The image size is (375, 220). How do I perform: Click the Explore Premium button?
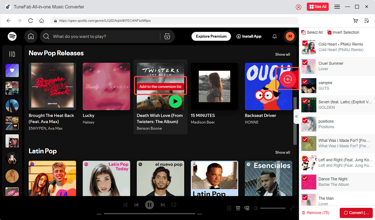coord(211,36)
